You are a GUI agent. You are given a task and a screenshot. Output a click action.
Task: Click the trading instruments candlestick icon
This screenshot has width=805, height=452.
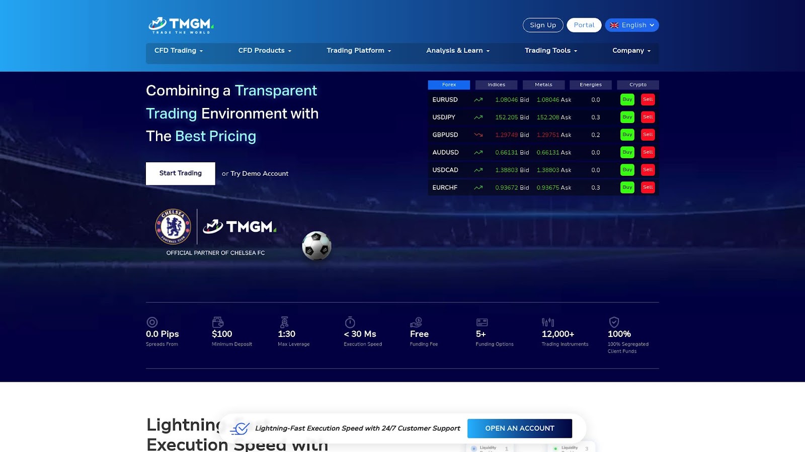[548, 322]
